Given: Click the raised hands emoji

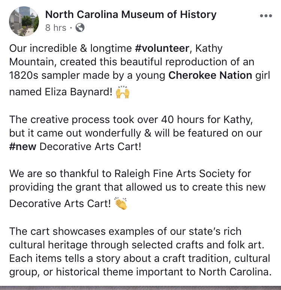Looking at the screenshot, I should 123,92.
